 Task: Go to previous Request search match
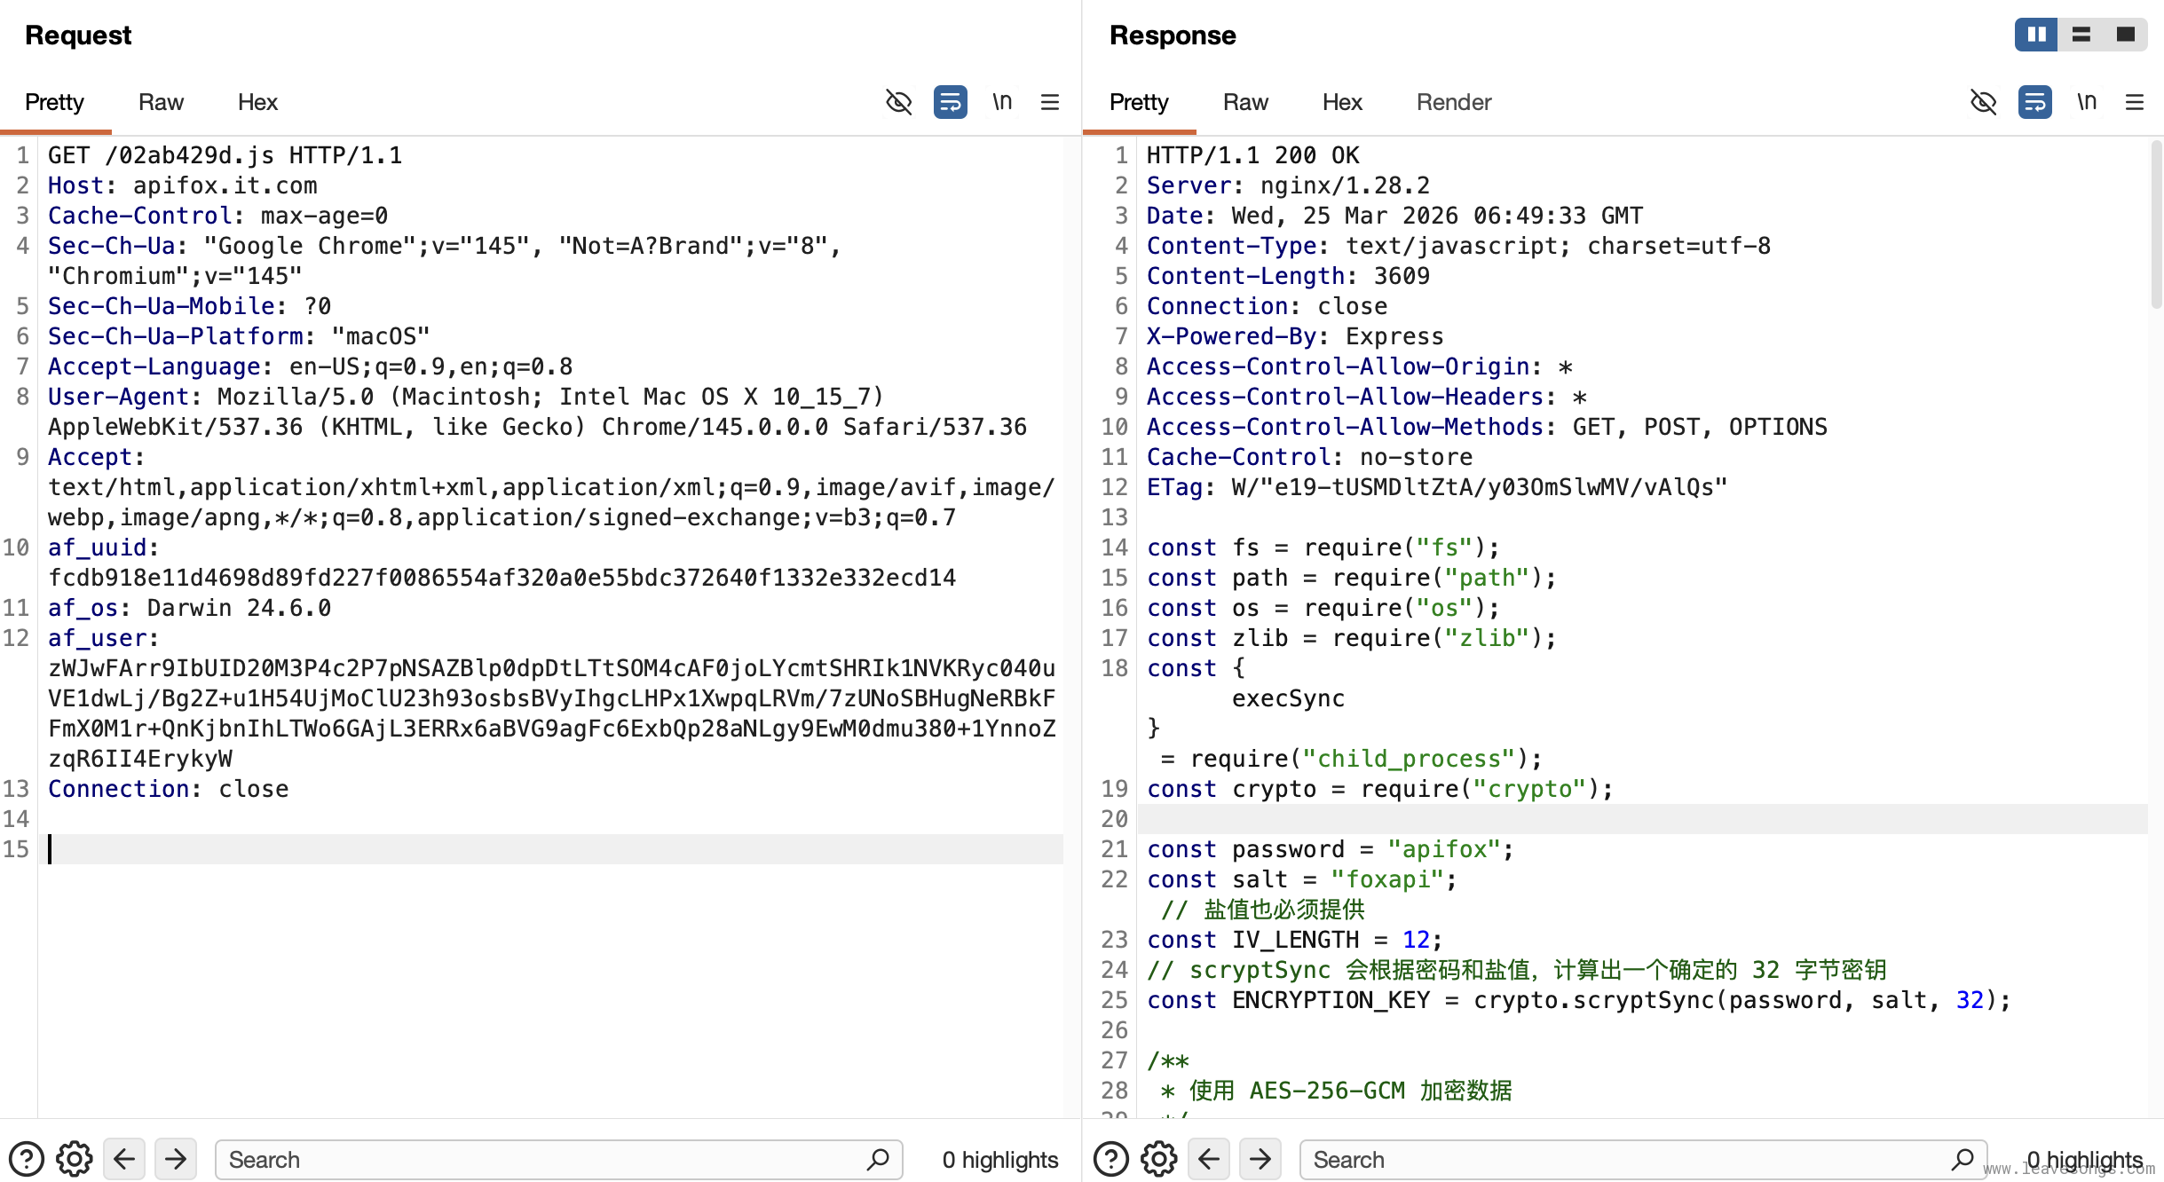[124, 1159]
